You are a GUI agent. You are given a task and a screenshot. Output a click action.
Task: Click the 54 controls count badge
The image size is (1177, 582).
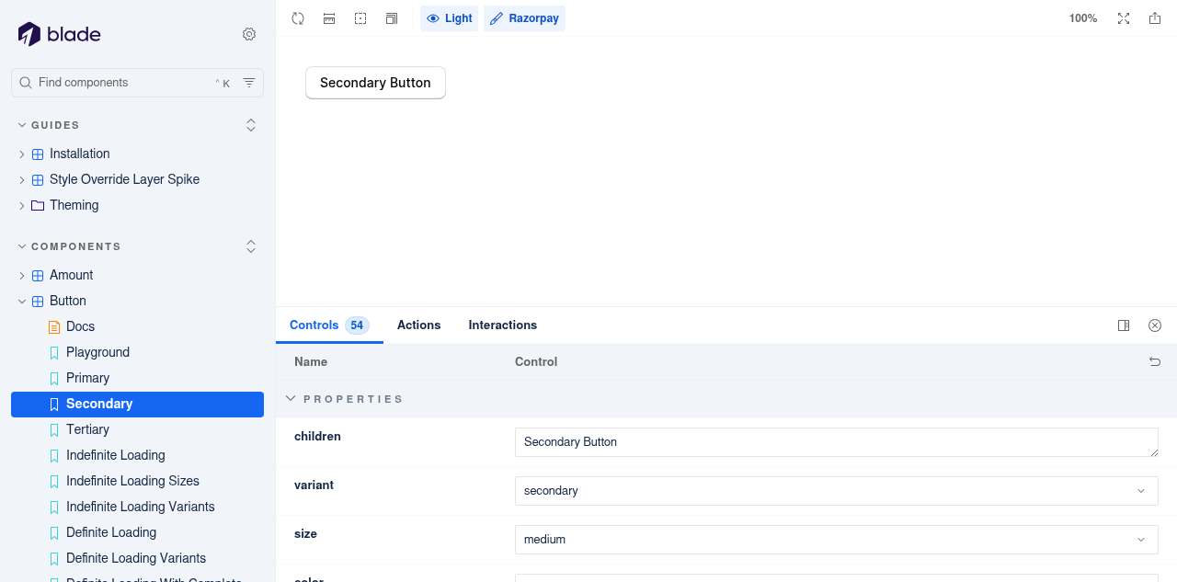[357, 325]
